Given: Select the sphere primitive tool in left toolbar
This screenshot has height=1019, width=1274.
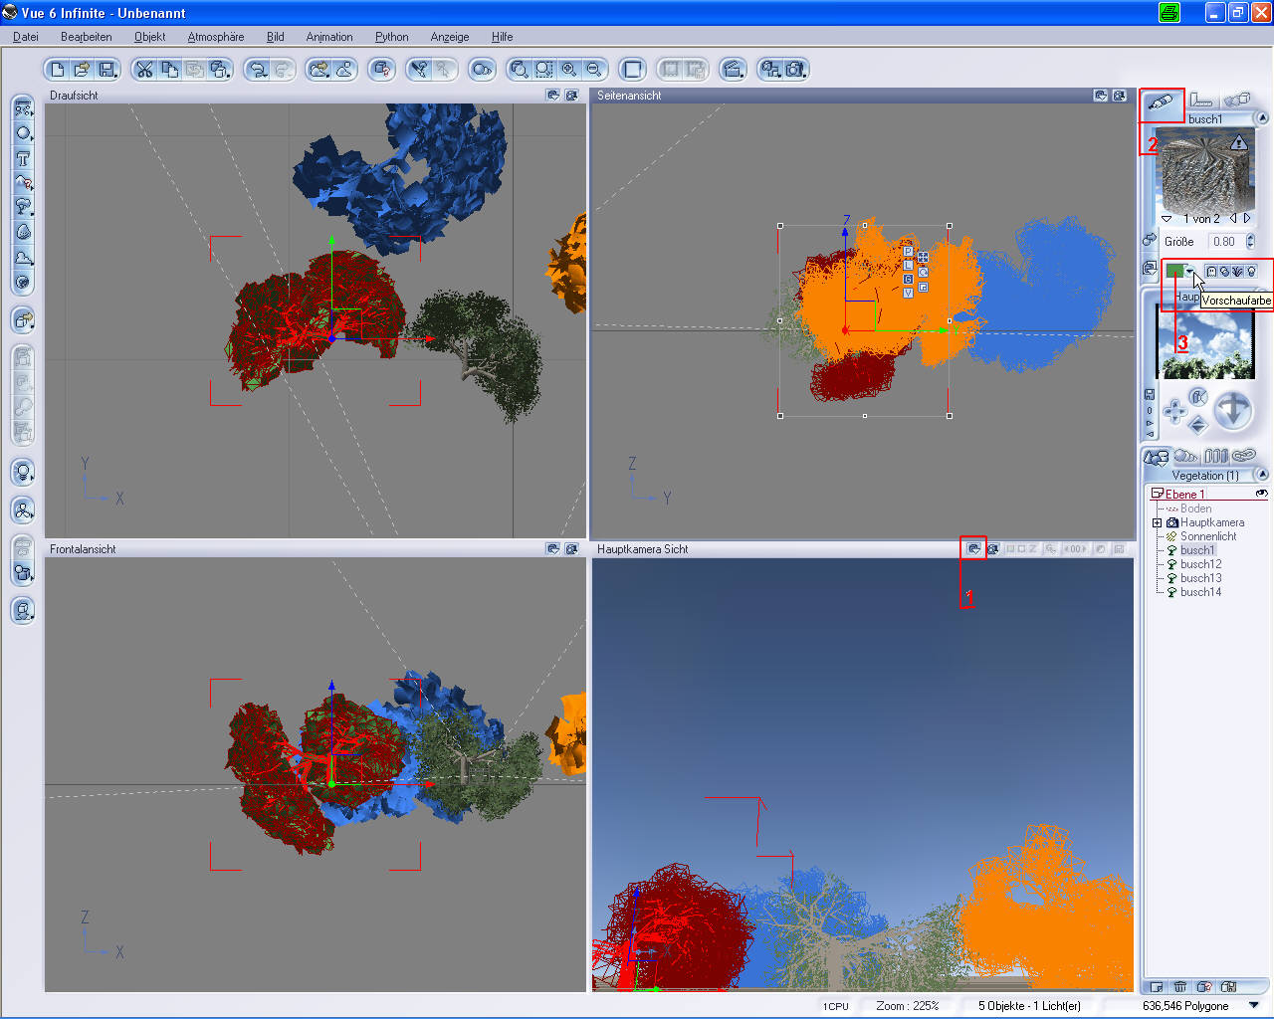Looking at the screenshot, I should click(23, 133).
